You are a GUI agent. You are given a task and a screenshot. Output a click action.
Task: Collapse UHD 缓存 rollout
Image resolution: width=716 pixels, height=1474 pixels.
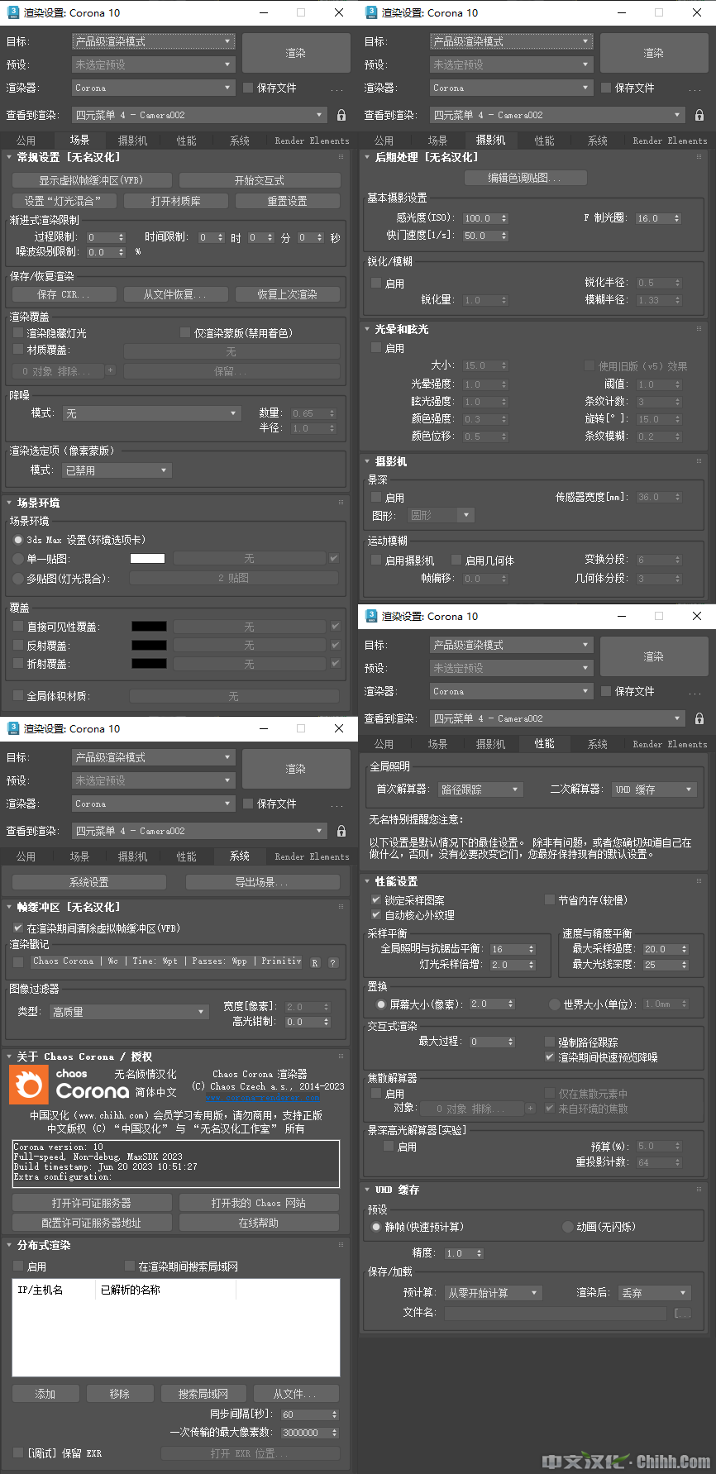(392, 1190)
